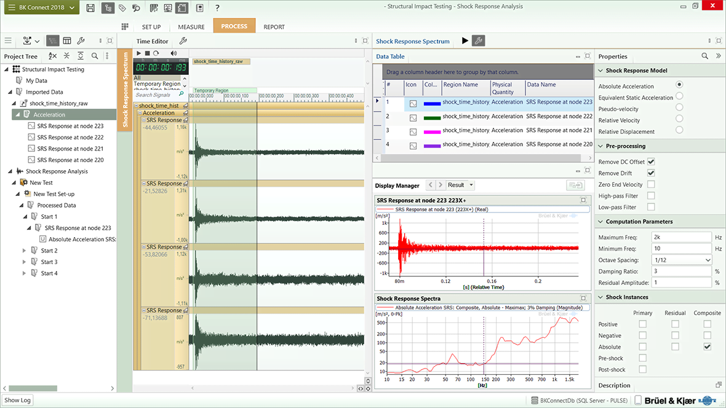Open the REPORT tab
Screen dimensions: 726x414
pos(274,27)
